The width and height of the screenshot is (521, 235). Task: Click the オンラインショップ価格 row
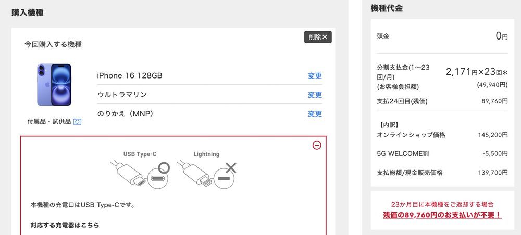pos(442,135)
